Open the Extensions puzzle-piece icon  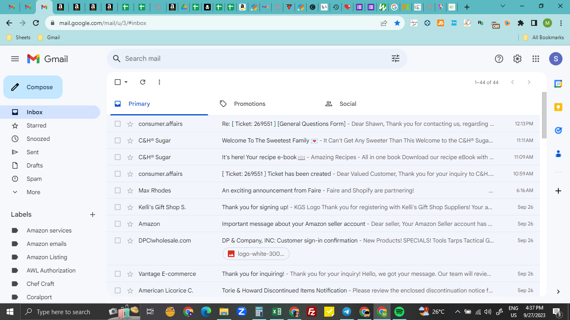tap(521, 23)
